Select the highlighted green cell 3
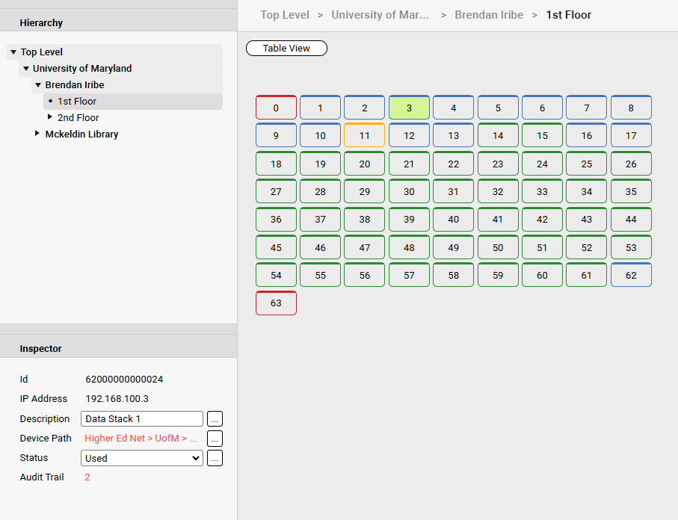This screenshot has width=678, height=520. pos(409,108)
